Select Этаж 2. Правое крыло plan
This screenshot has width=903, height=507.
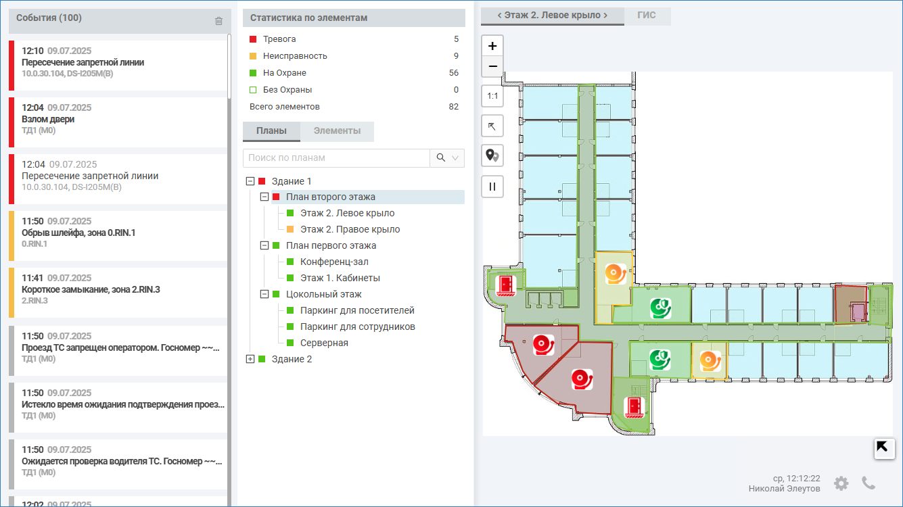(x=350, y=229)
